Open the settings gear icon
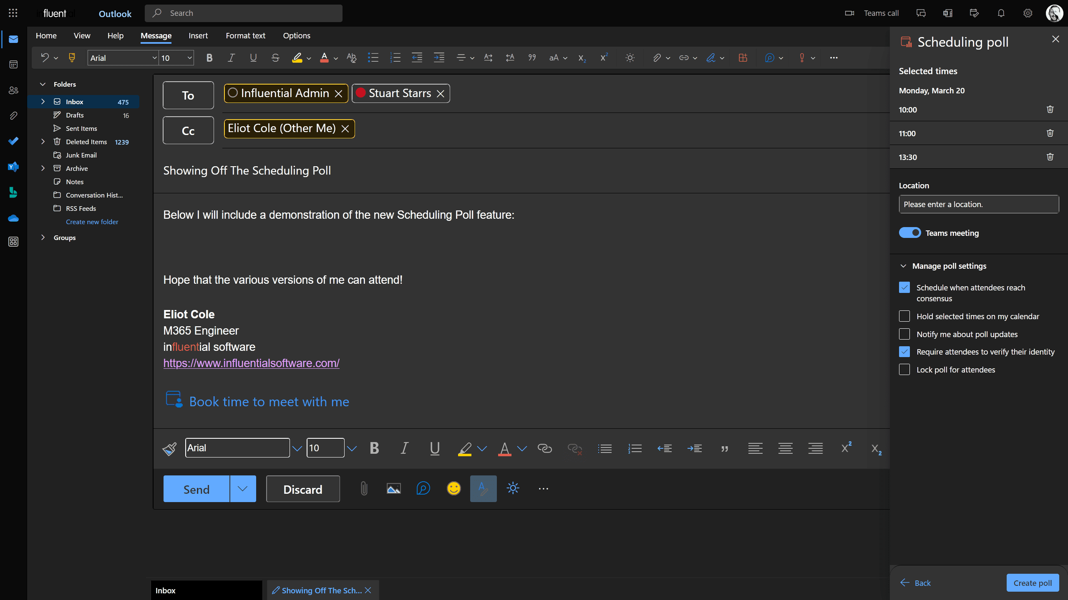1068x600 pixels. tap(1028, 13)
